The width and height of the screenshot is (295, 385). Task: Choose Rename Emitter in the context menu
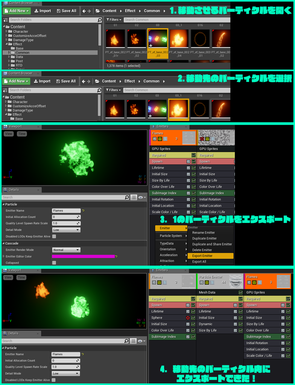point(204,232)
